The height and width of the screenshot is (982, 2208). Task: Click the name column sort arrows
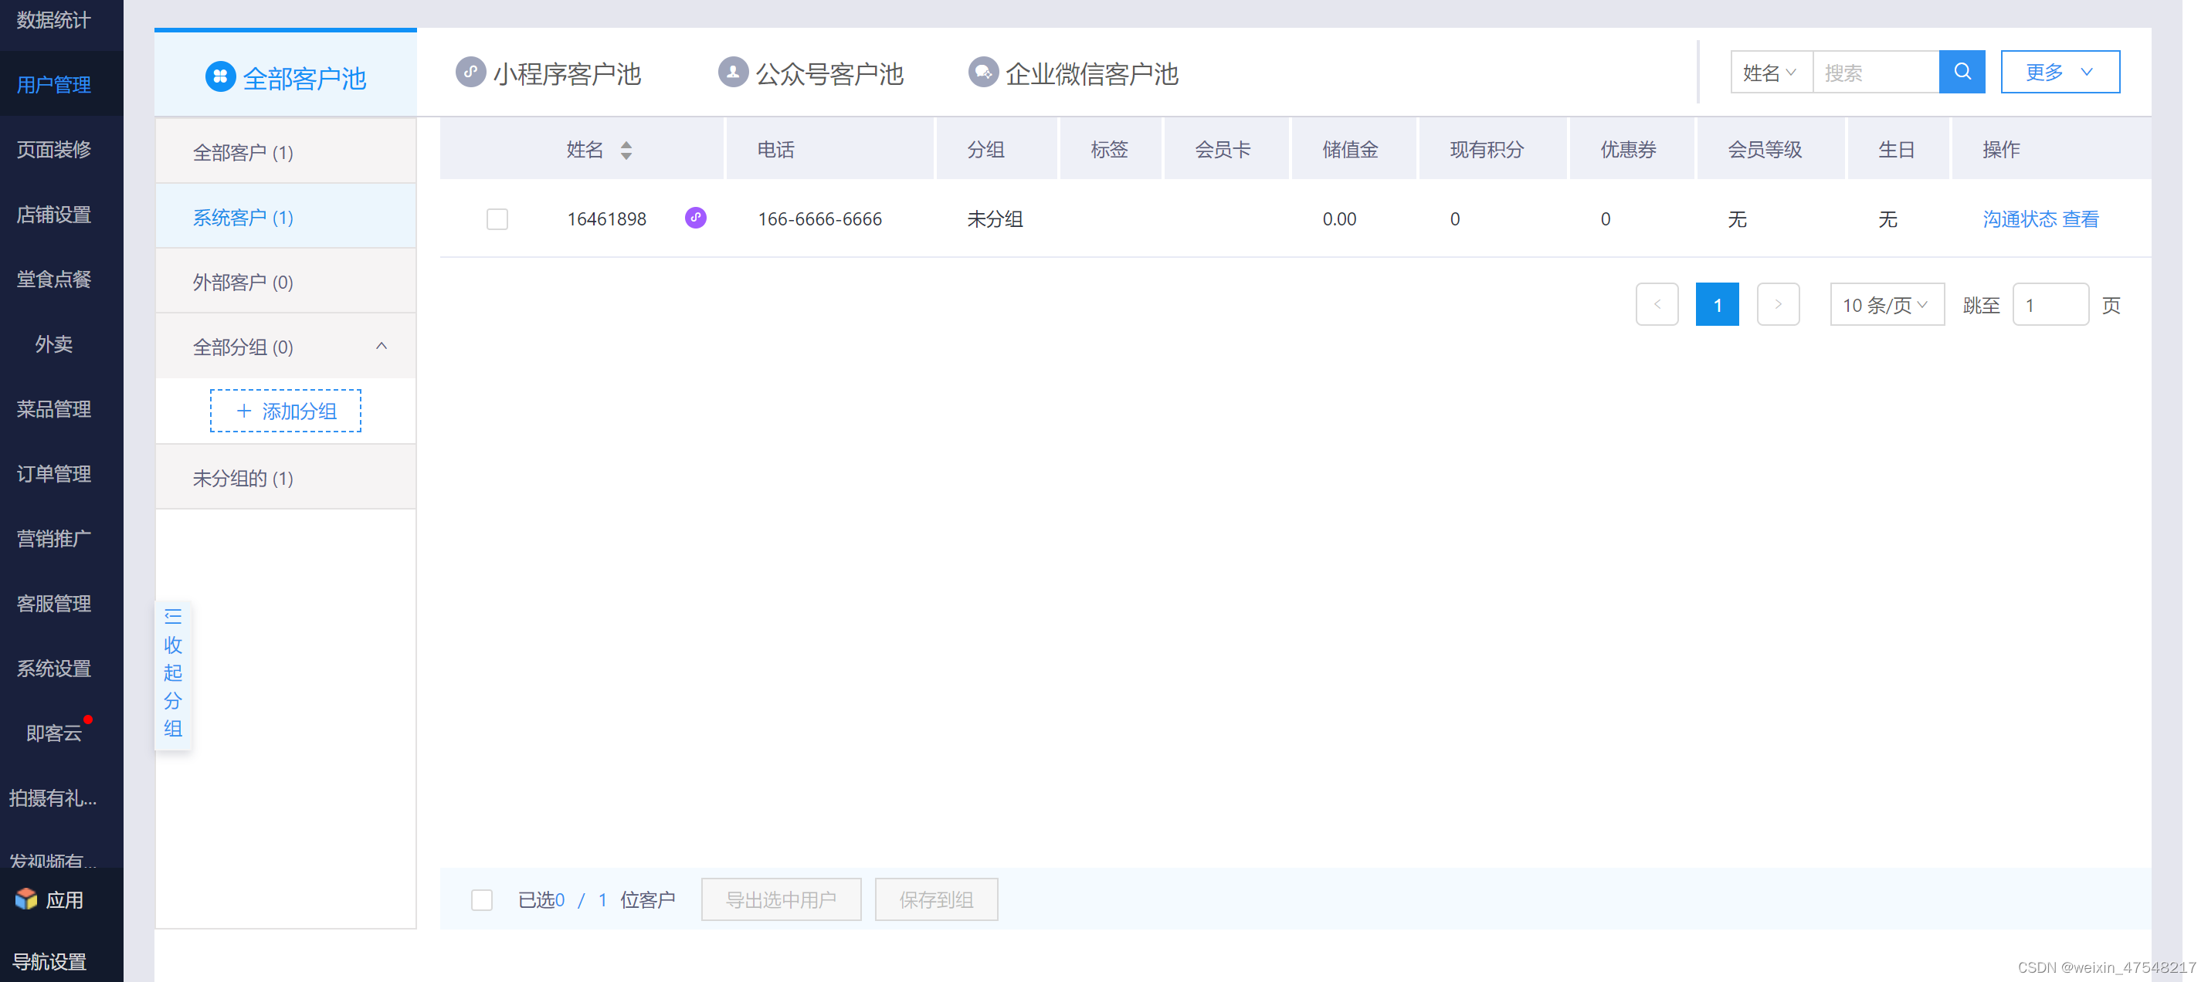click(626, 150)
